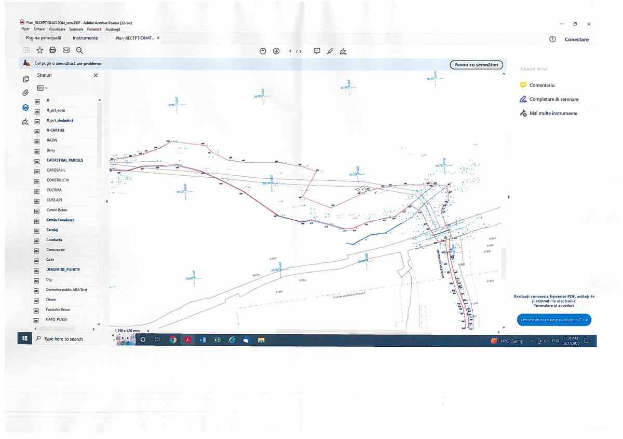Image resolution: width=623 pixels, height=439 pixels.
Task: Open page thumbnails panel icon
Action: (x=25, y=79)
